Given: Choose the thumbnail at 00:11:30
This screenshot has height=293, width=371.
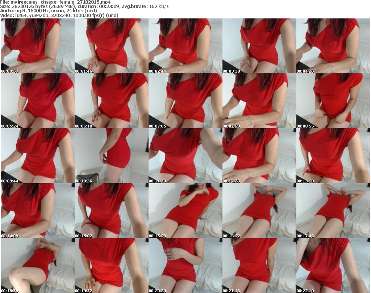Looking at the screenshot, I should click(185, 156).
